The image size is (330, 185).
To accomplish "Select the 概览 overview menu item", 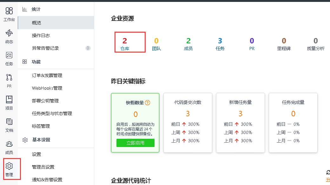I will tap(36, 22).
